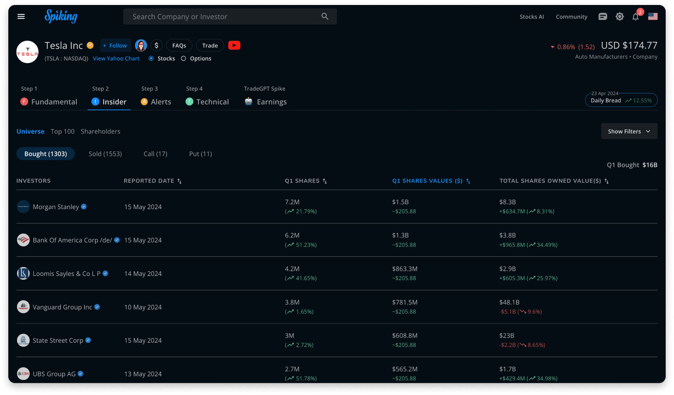
Task: Open the YouTube video icon
Action: coord(234,45)
